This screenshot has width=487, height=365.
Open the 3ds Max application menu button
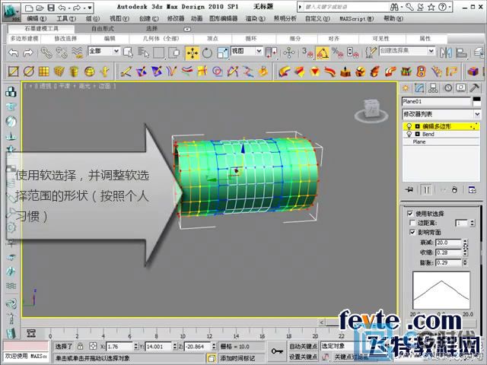click(x=11, y=12)
